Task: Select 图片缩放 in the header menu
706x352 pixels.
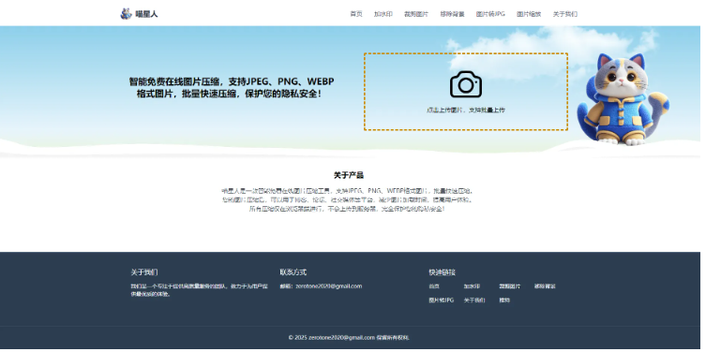Action: [529, 14]
